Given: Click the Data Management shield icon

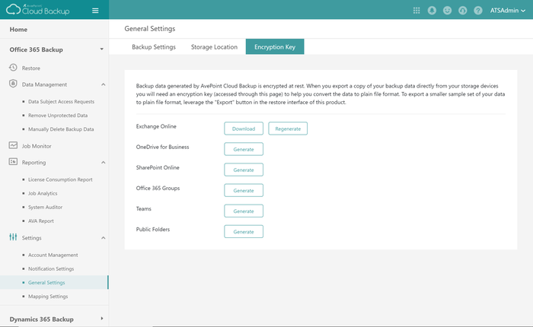Looking at the screenshot, I should coord(13,84).
